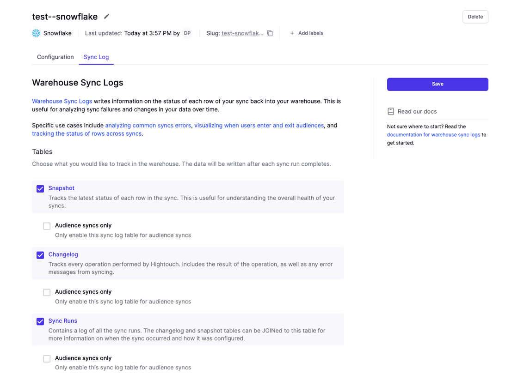Switch to the Configuration tab
The height and width of the screenshot is (392, 518).
tap(55, 57)
